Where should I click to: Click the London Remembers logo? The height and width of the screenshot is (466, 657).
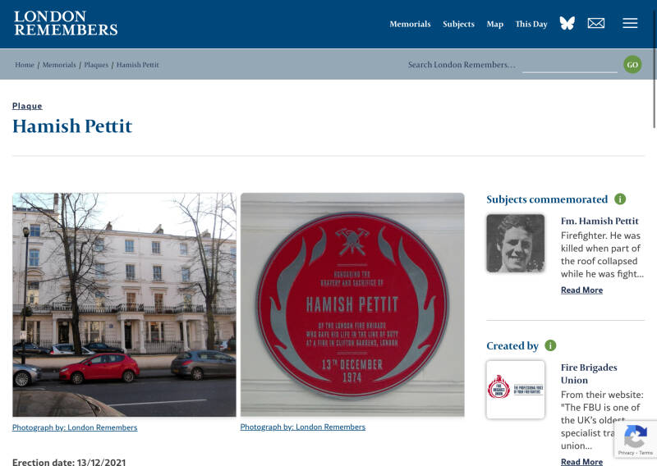pyautogui.click(x=66, y=23)
